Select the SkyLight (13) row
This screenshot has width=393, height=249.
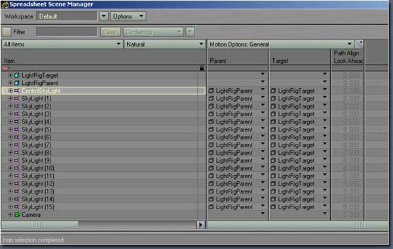pyautogui.click(x=103, y=191)
